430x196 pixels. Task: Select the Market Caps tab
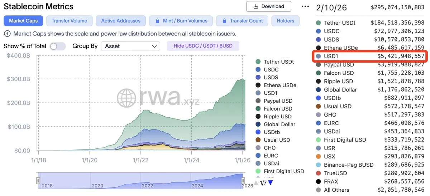click(23, 21)
